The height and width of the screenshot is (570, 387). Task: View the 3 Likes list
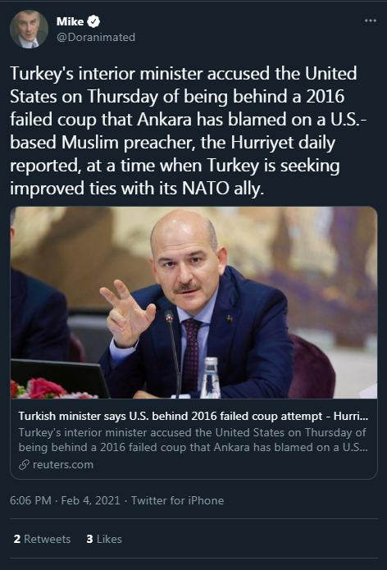click(x=104, y=539)
